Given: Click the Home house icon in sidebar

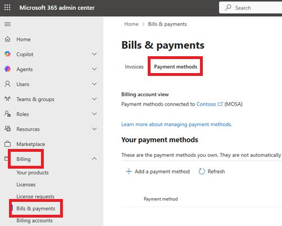Looking at the screenshot, I should click(7, 39).
